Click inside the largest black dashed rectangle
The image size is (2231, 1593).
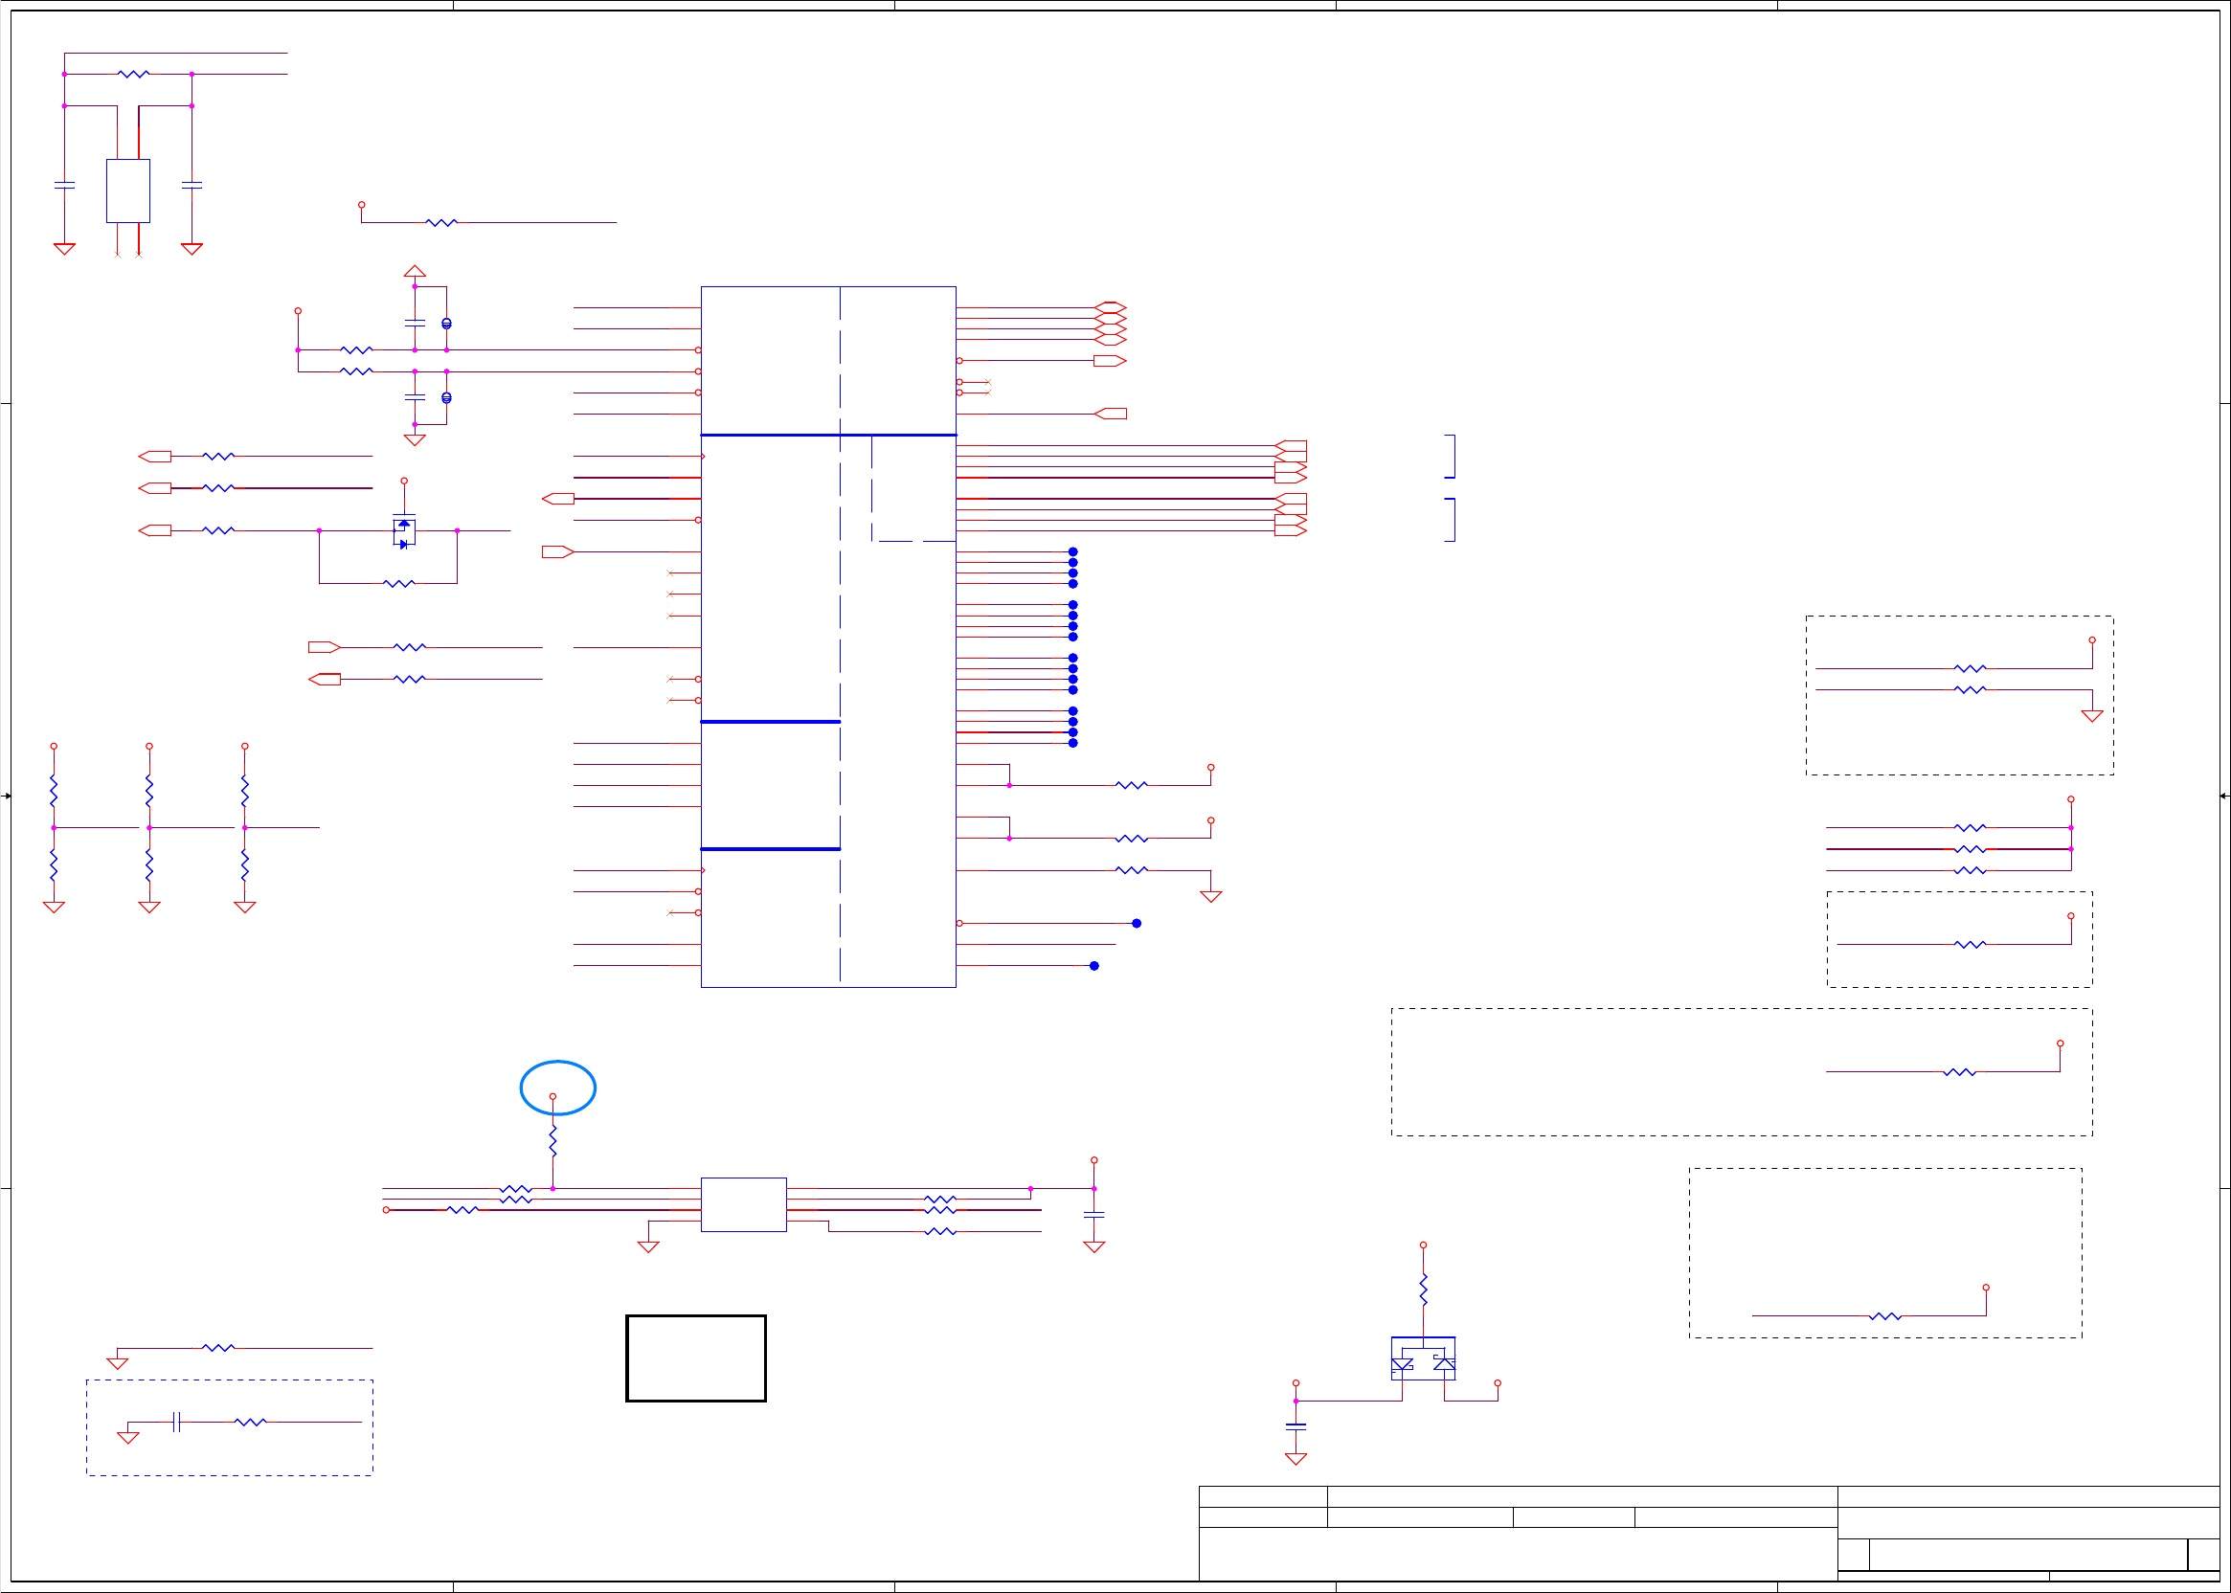click(1619, 1072)
